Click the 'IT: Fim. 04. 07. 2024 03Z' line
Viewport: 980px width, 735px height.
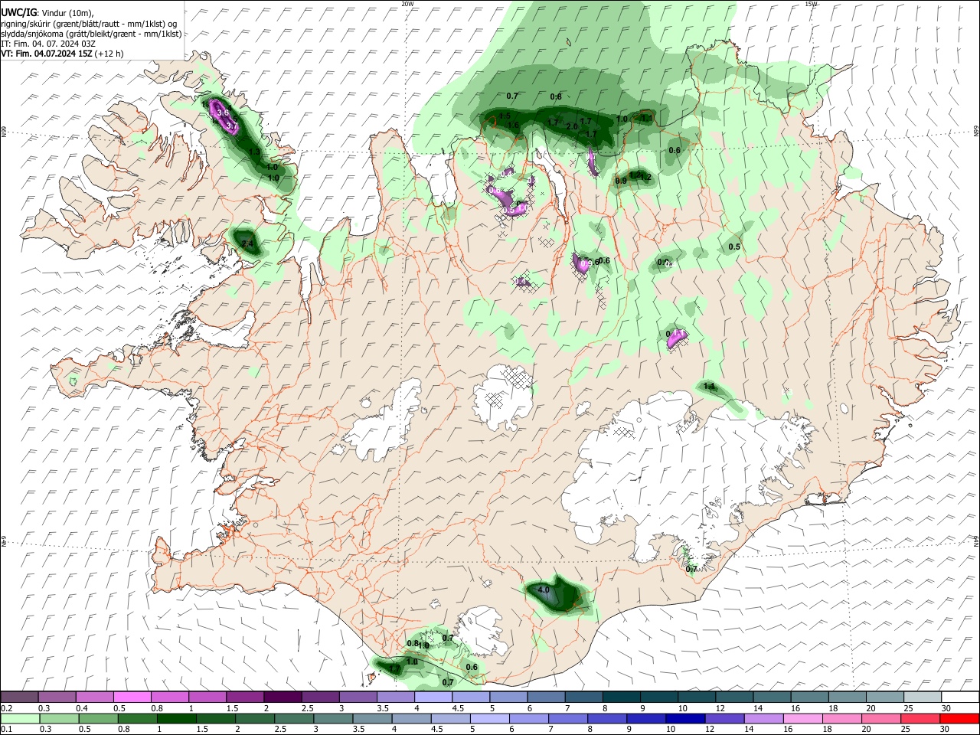coord(48,44)
